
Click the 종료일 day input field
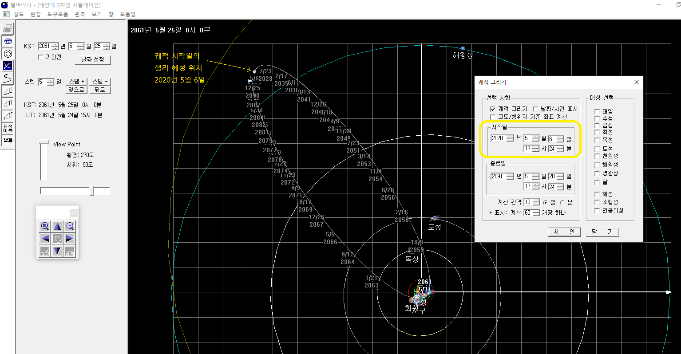point(552,176)
